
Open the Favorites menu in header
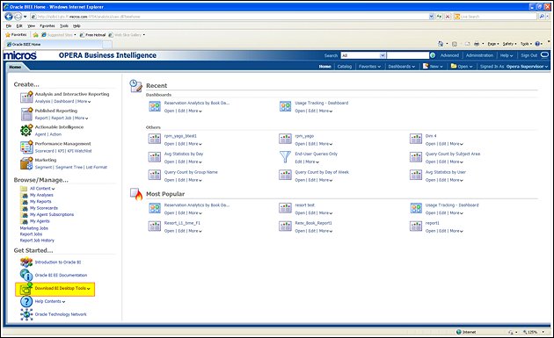pyautogui.click(x=369, y=67)
